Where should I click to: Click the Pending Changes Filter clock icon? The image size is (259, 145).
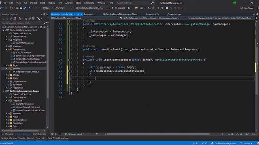(20, 19)
